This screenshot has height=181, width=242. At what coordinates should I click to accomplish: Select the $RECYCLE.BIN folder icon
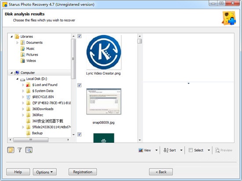point(28,97)
